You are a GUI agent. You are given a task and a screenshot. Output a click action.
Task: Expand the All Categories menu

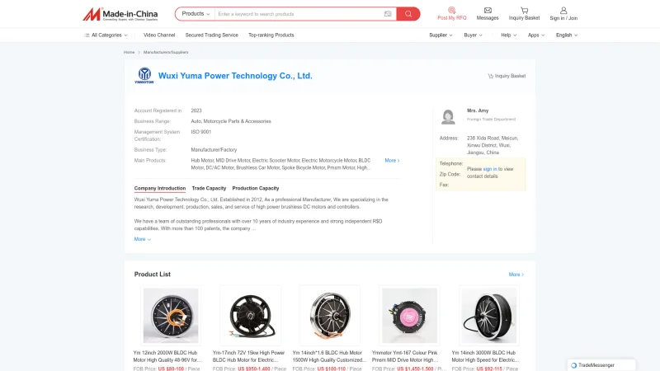(106, 35)
